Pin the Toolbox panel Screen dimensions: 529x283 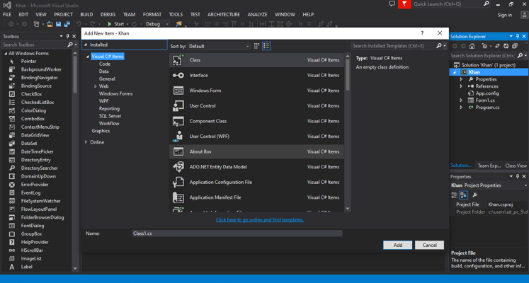pos(67,36)
